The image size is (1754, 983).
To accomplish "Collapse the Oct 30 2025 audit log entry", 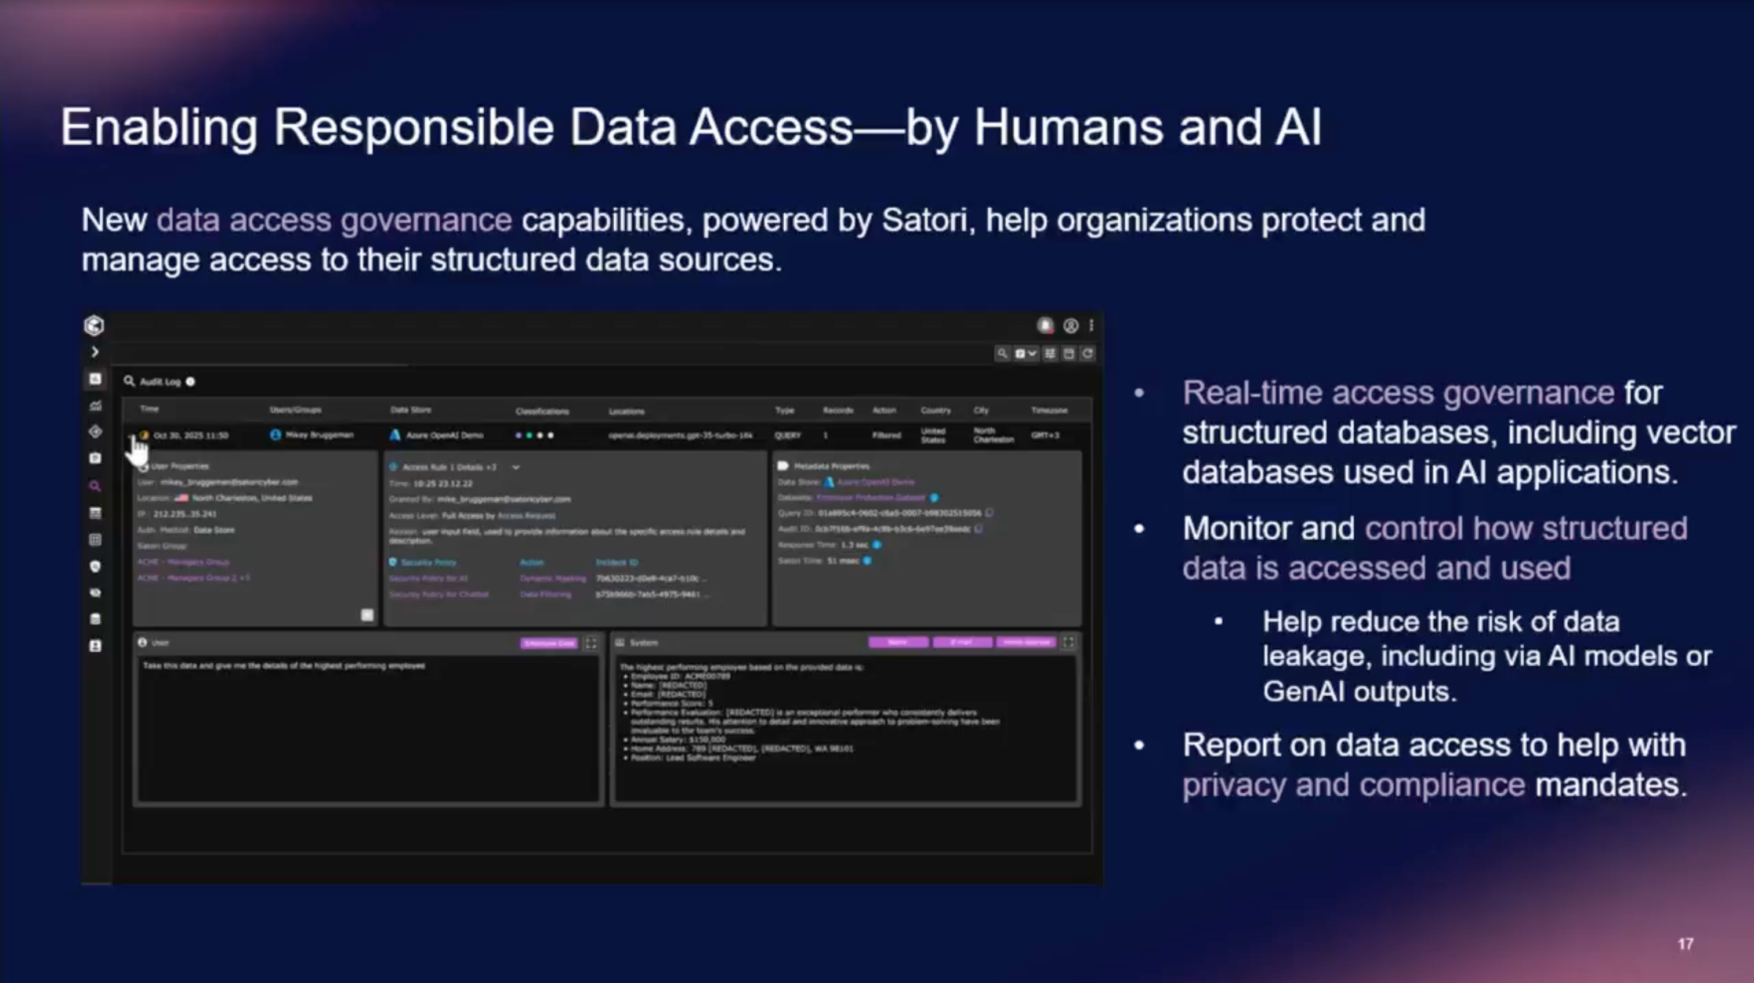I will click(131, 436).
